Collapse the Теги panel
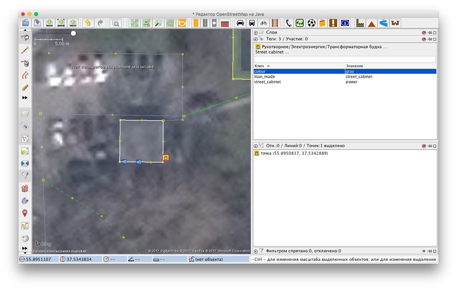This screenshot has height=290, width=457. [256, 39]
